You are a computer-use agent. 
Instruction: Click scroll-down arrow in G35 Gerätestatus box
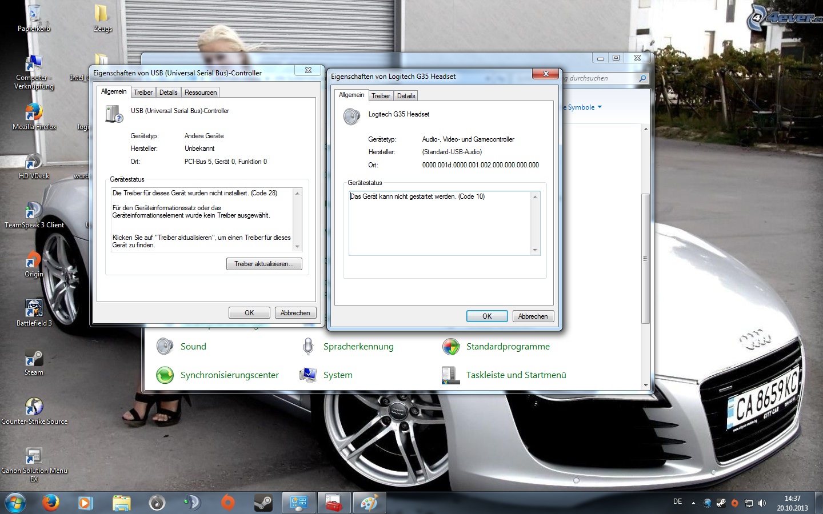click(535, 250)
